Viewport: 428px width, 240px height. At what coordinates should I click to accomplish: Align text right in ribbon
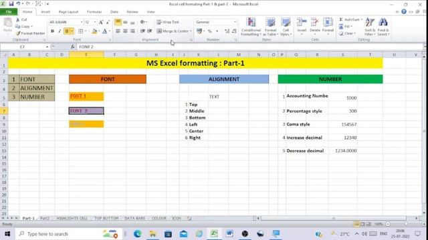(132, 31)
